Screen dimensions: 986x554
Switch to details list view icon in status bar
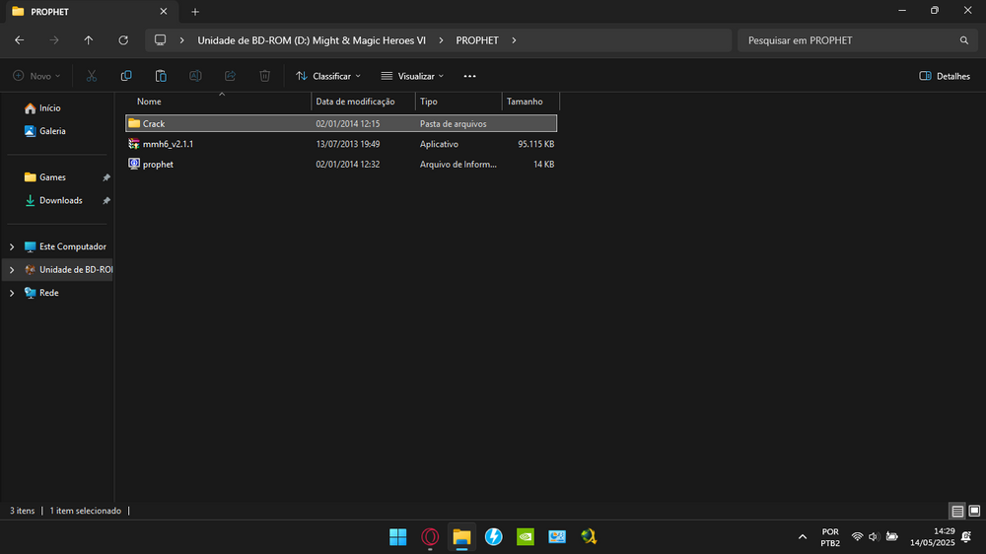pos(957,511)
